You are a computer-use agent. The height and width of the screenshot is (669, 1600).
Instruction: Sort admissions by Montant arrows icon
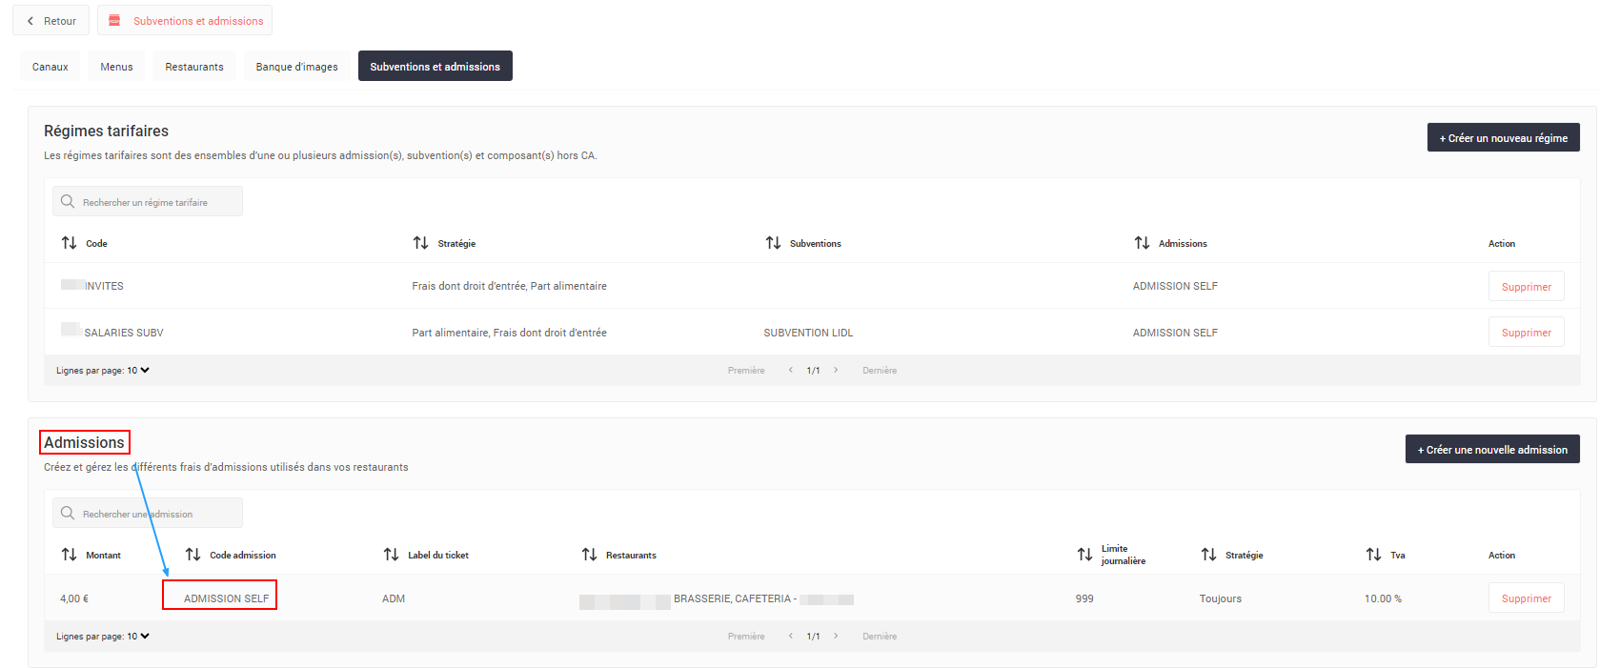point(70,555)
